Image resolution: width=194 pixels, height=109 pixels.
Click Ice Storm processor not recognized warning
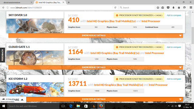pos(139,79)
